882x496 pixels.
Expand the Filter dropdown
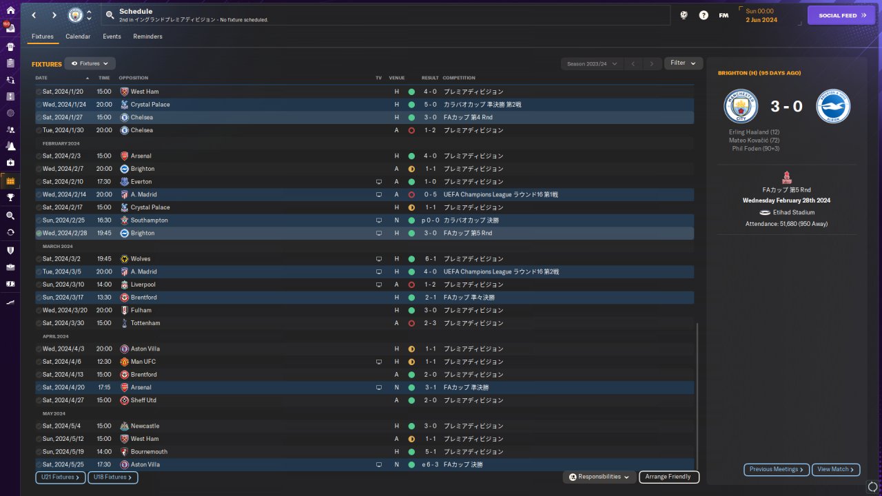pyautogui.click(x=684, y=63)
